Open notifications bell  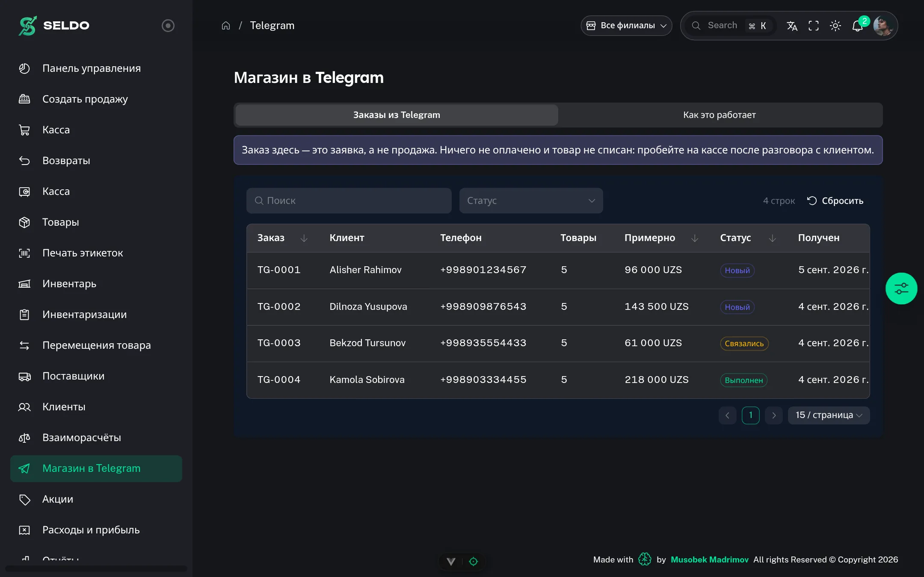click(x=858, y=26)
